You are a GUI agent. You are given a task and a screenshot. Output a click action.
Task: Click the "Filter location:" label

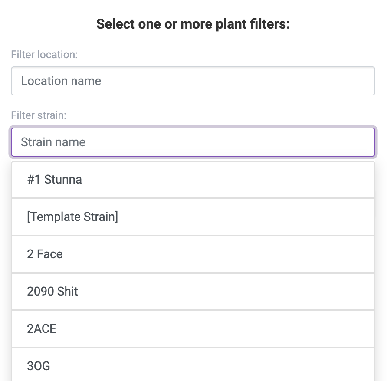pos(44,55)
